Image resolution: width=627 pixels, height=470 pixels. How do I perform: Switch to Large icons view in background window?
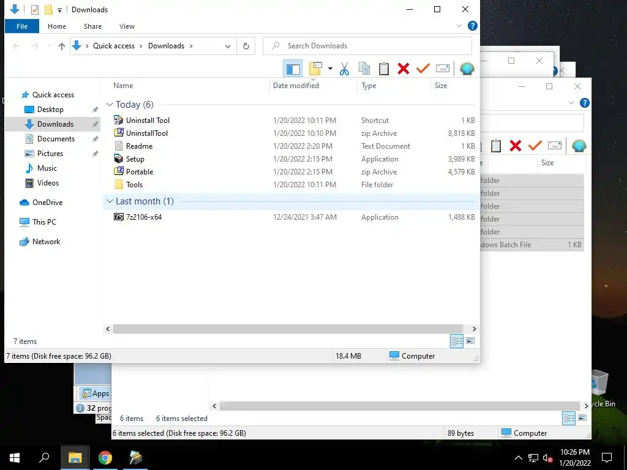[582, 418]
